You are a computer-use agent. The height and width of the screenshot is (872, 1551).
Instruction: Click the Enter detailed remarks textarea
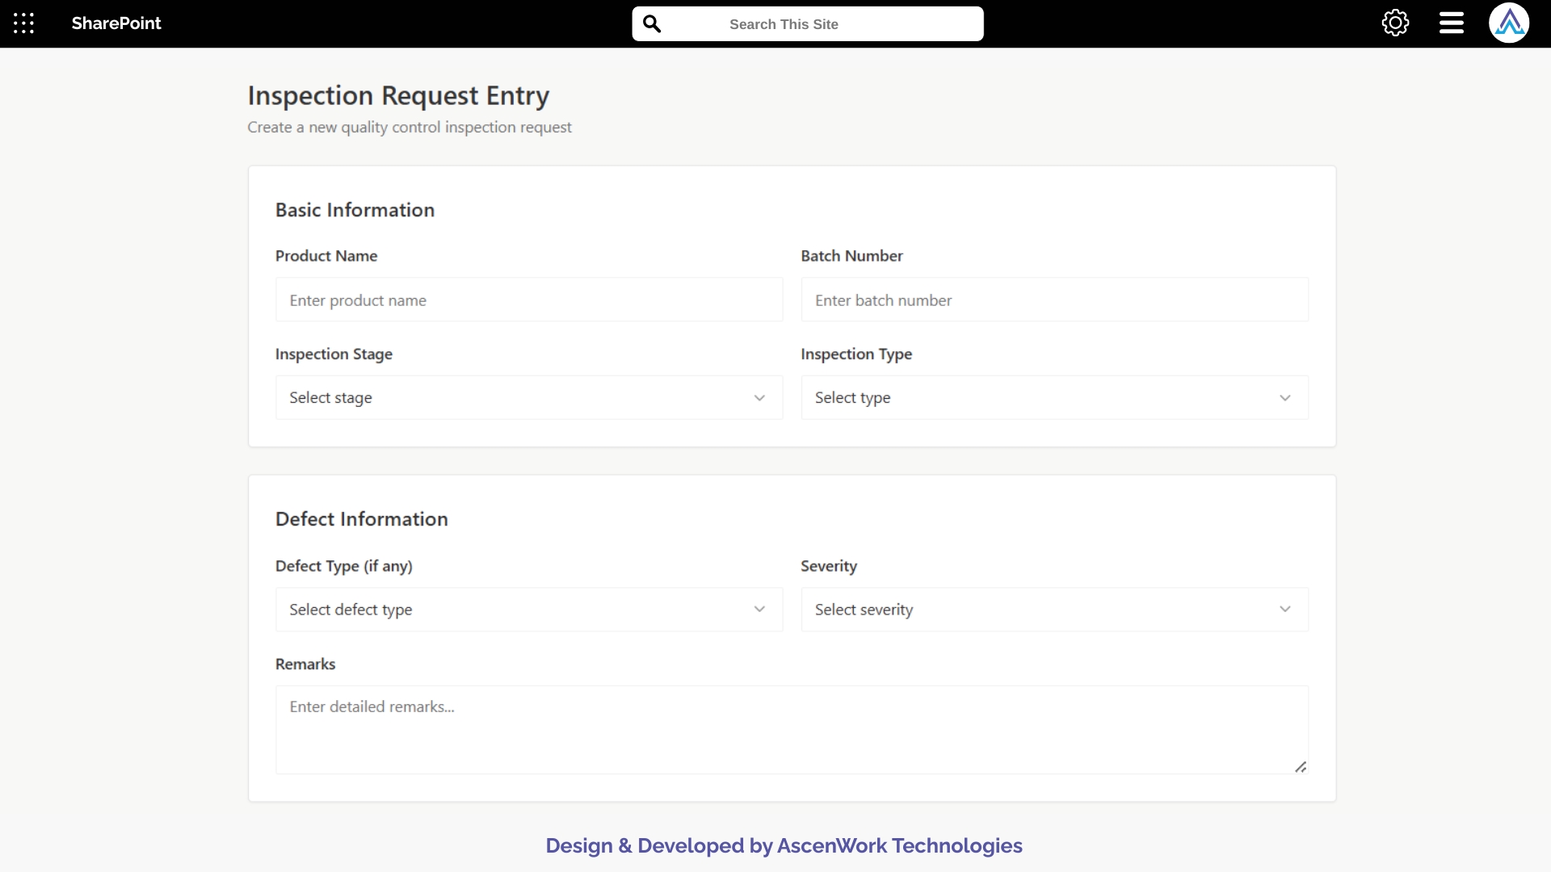point(791,727)
